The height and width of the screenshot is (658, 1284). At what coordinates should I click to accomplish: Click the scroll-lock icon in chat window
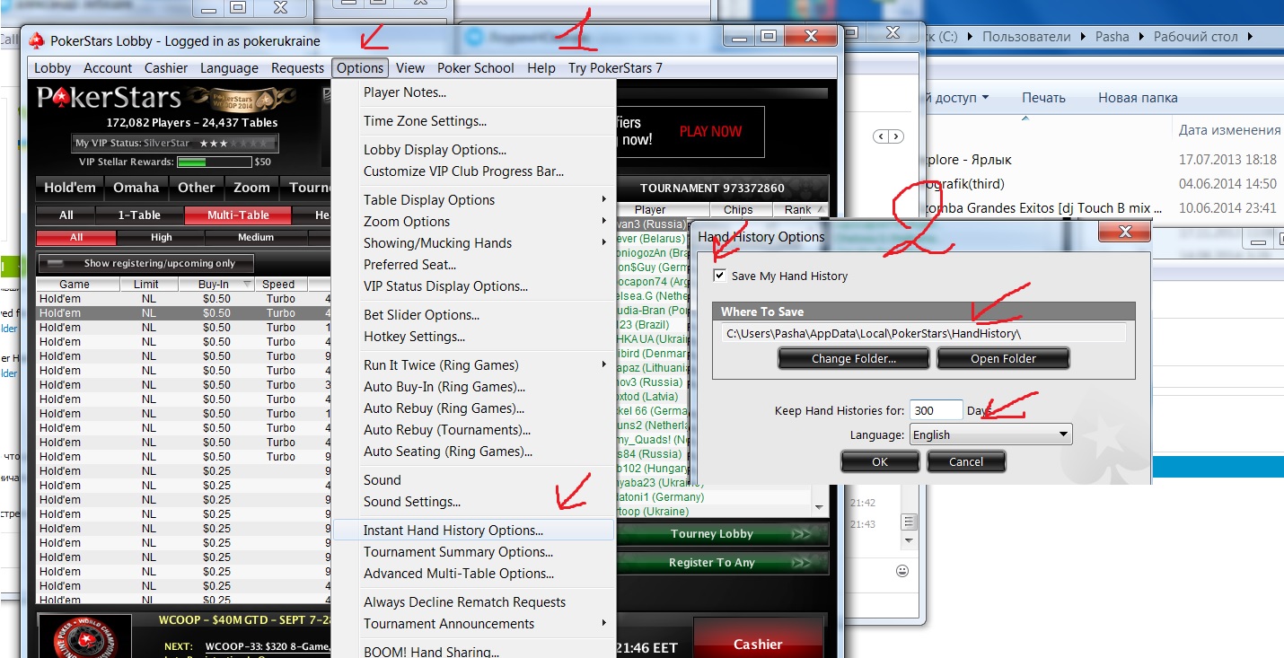(x=910, y=522)
